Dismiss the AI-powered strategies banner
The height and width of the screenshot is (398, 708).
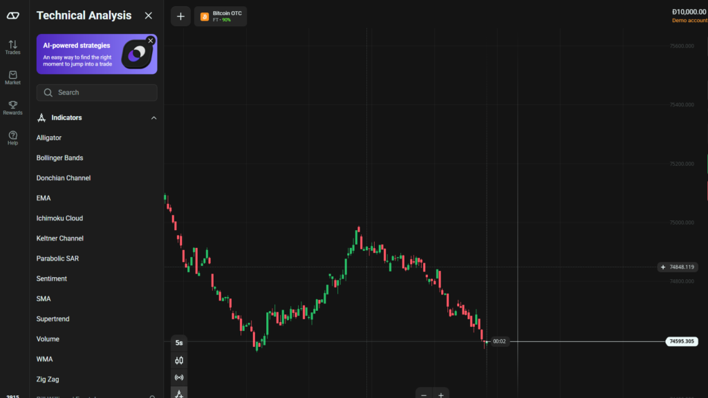tap(151, 41)
